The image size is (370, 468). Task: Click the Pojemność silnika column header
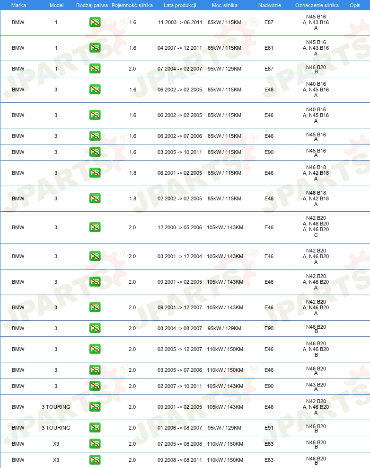(132, 5)
